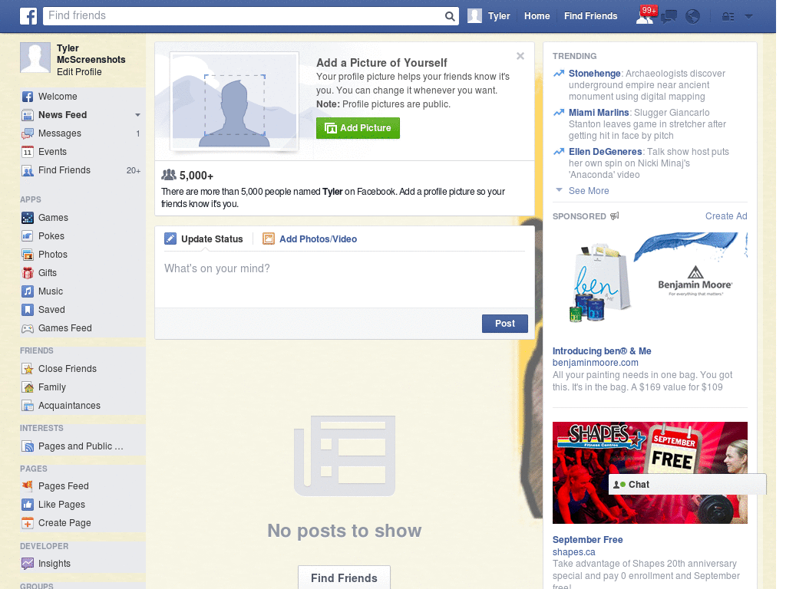Expand the account menu arrow in top bar
786x589 pixels.
coord(748,17)
